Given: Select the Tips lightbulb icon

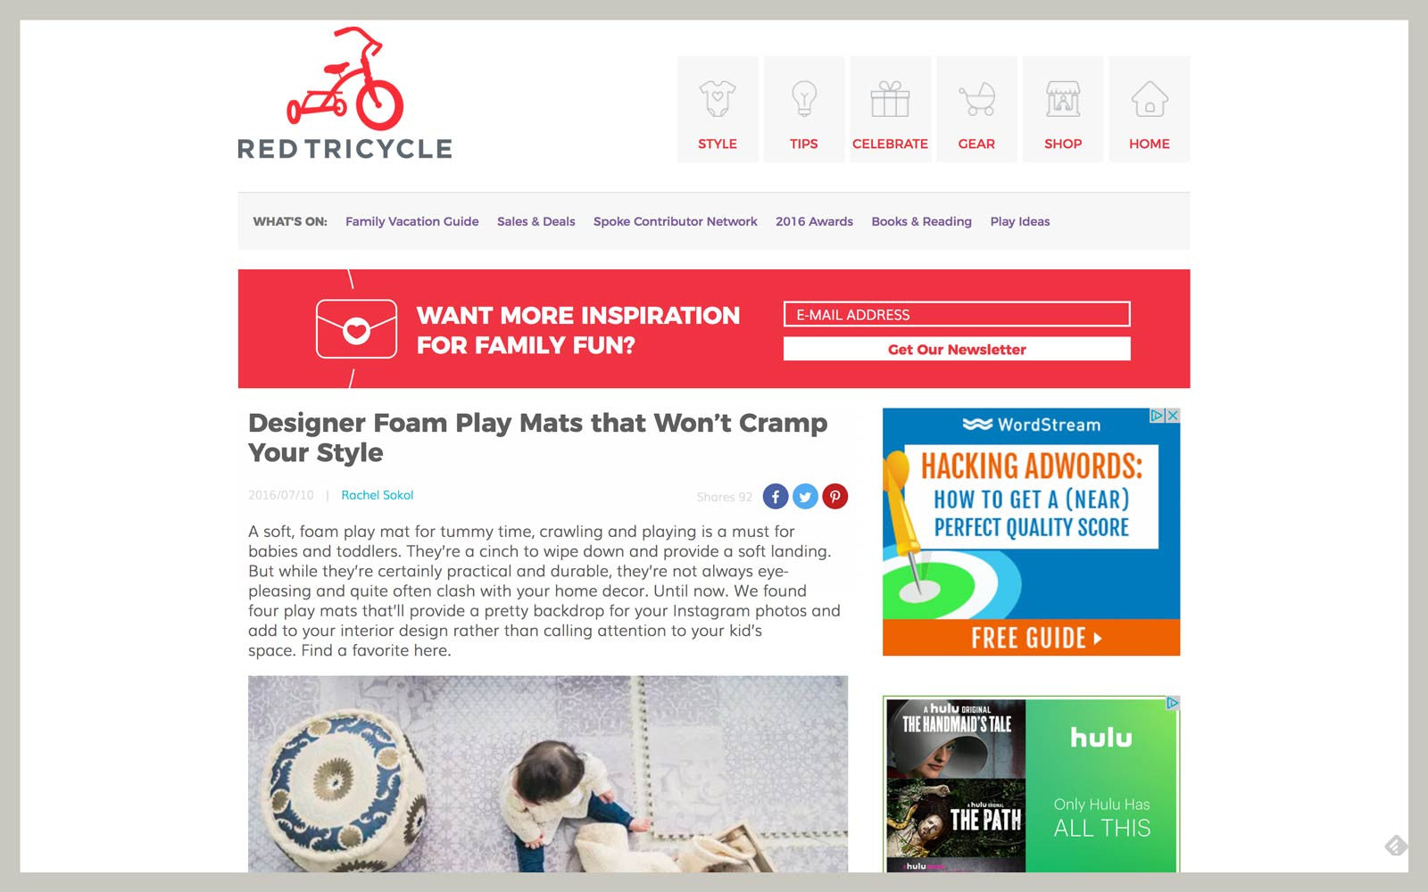Looking at the screenshot, I should [x=804, y=99].
